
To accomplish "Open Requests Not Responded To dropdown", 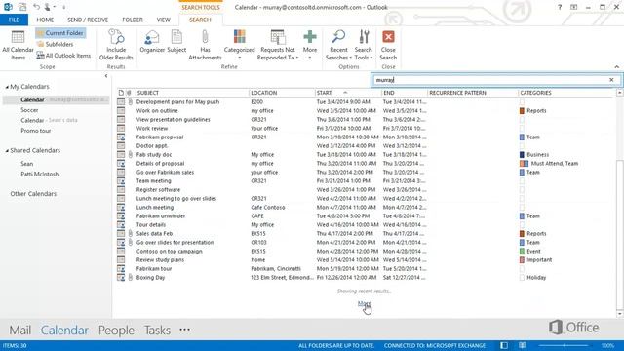I will point(278,45).
